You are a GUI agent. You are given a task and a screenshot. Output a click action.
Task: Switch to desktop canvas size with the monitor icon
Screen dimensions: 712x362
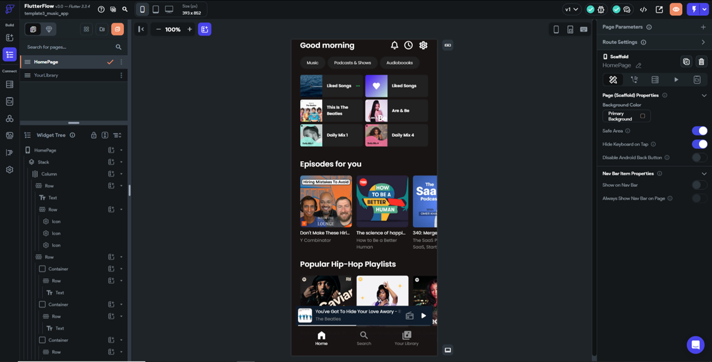coord(168,8)
